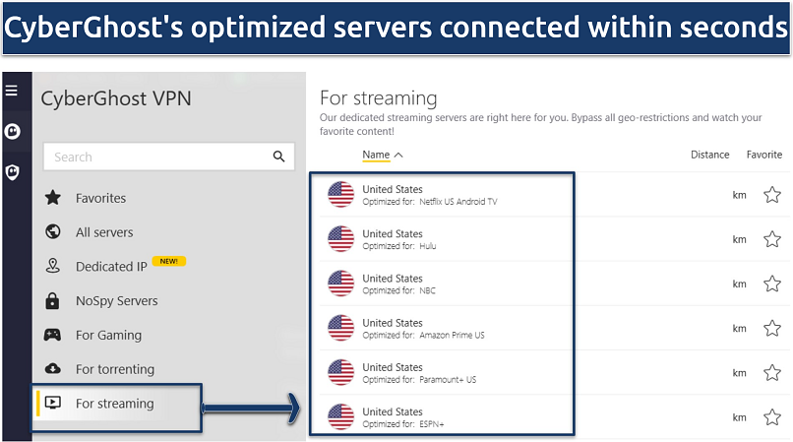Click into the Search input field

pos(157,157)
